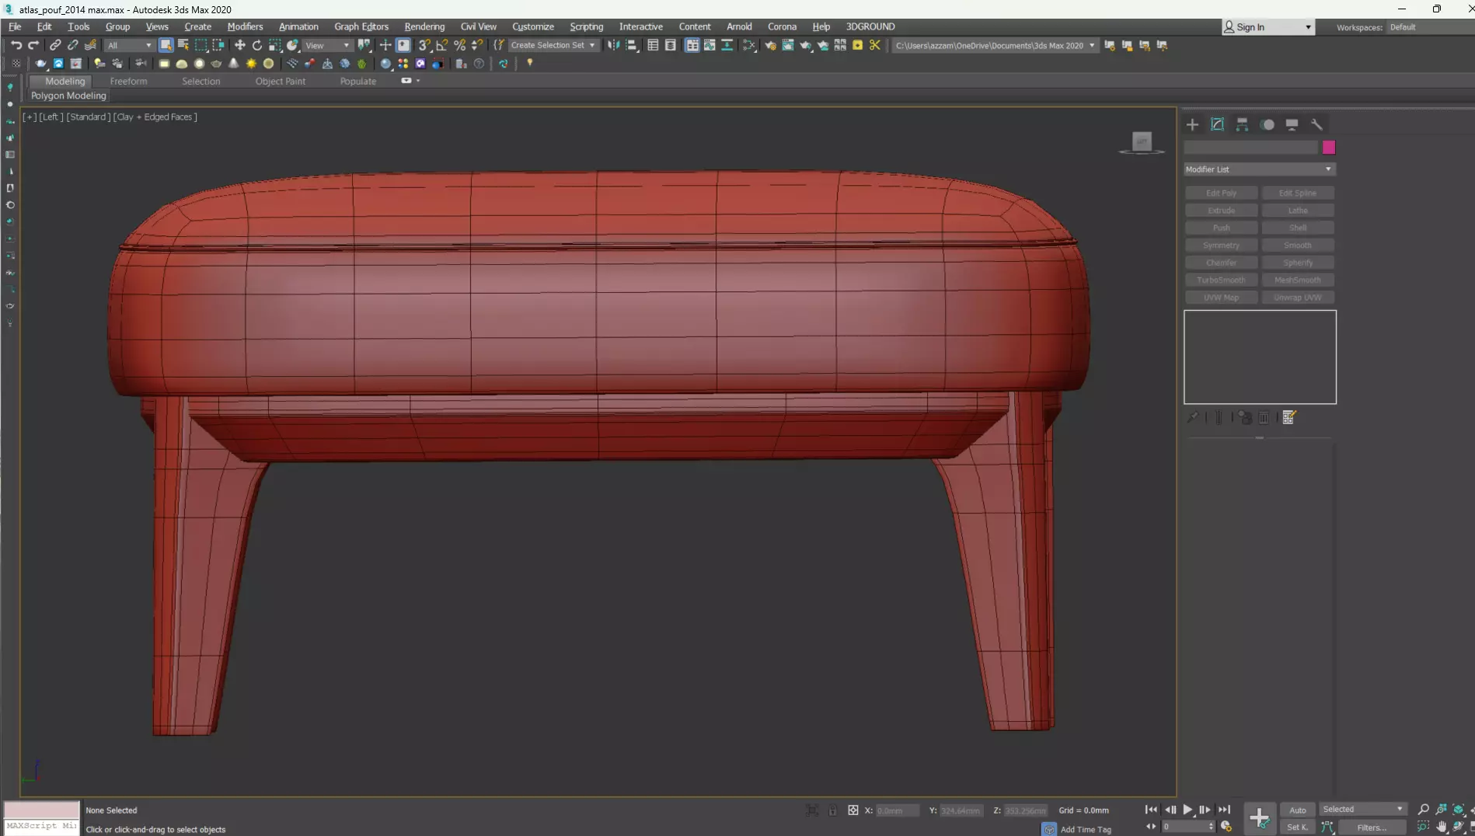The height and width of the screenshot is (836, 1475).
Task: Open the Display command panel tab
Action: (1292, 124)
